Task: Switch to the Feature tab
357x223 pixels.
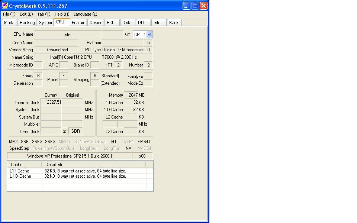Action: pos(78,23)
